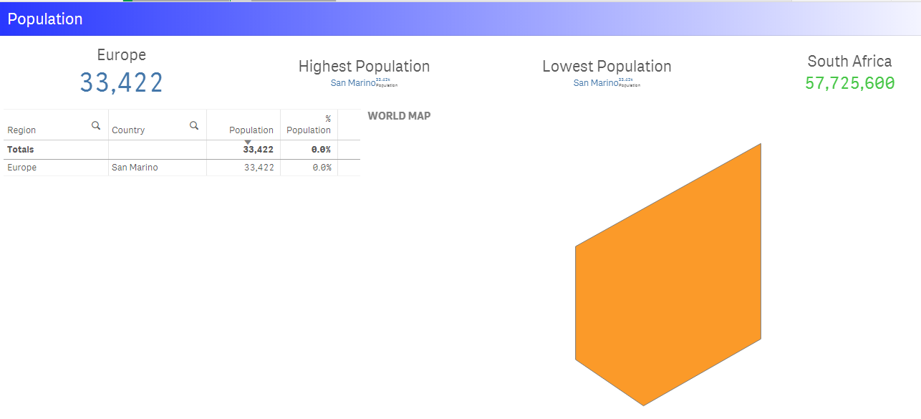Click San Marino under Lowest Population

tap(596, 83)
